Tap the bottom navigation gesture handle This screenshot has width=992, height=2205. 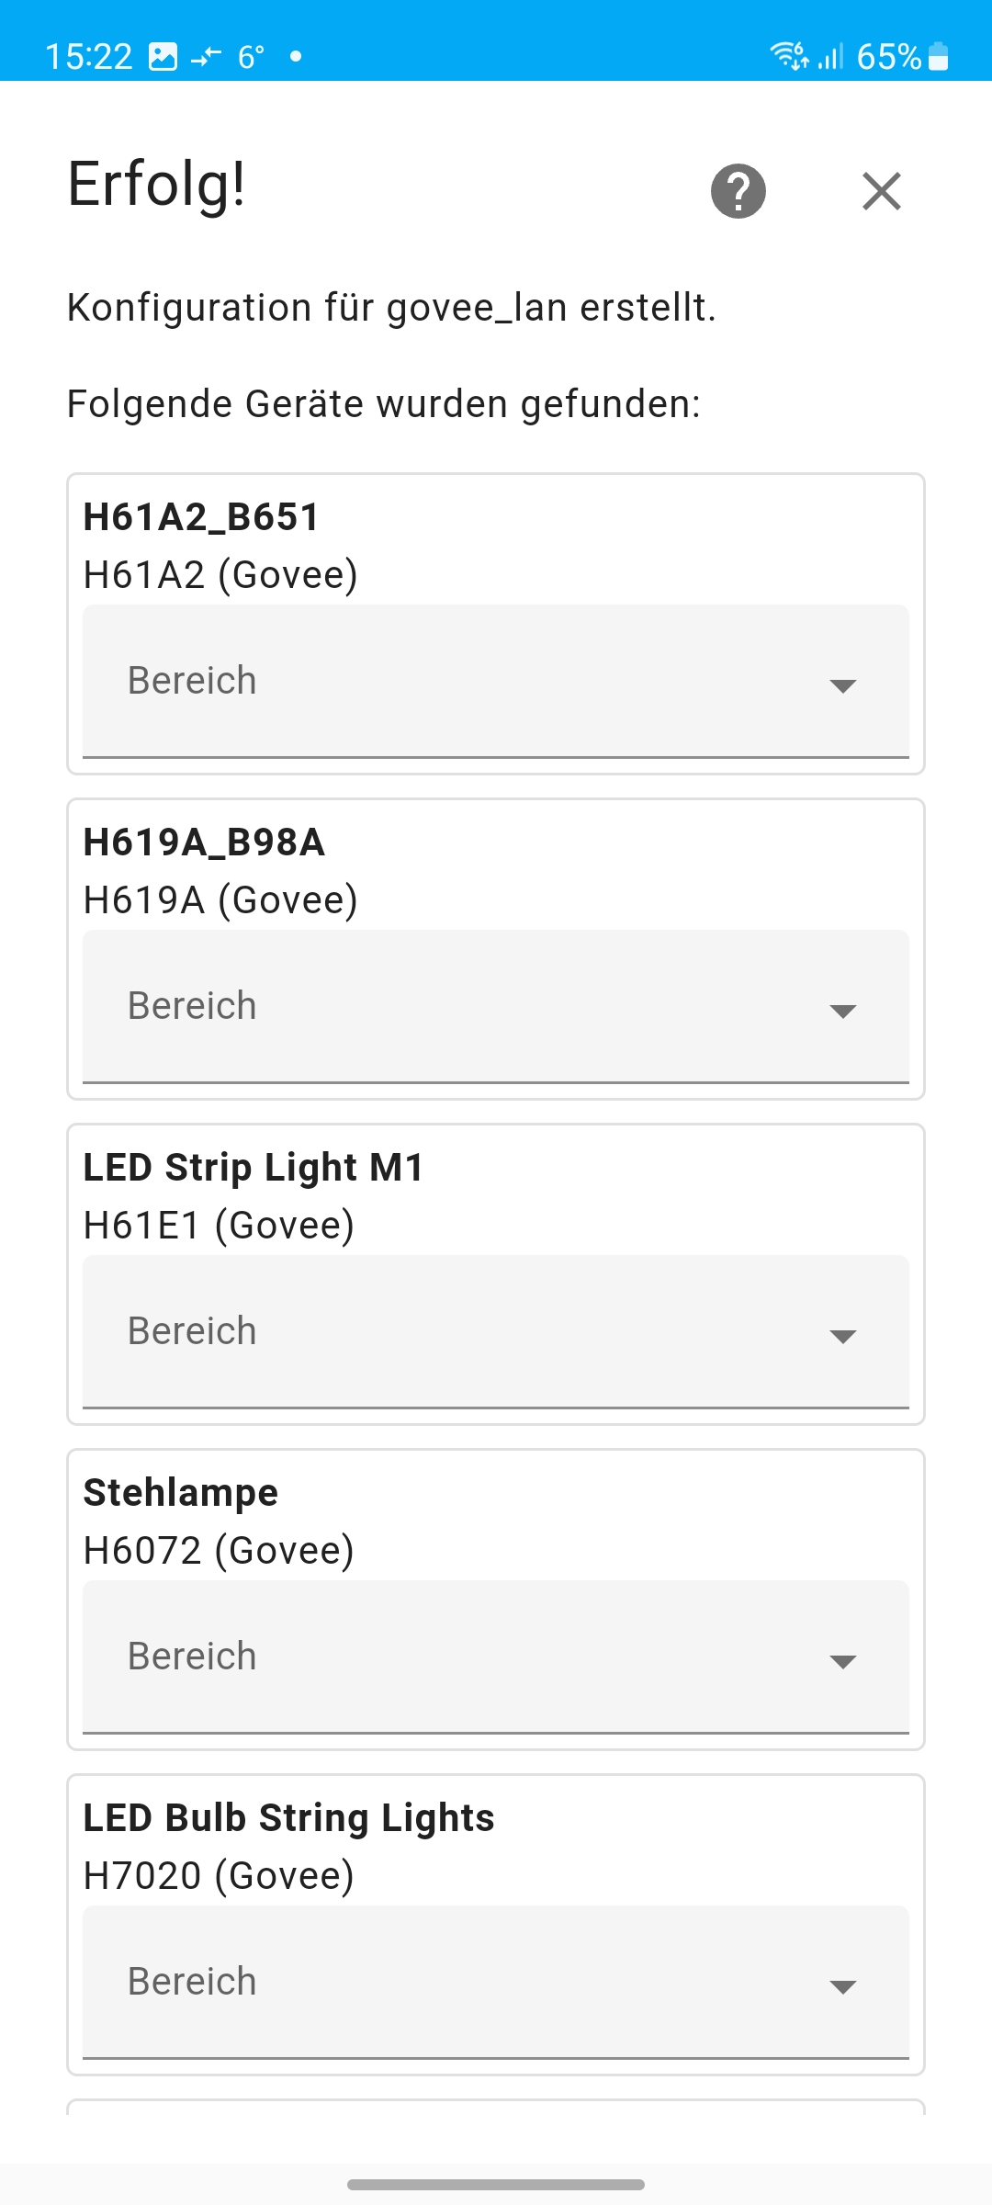coord(496,2184)
